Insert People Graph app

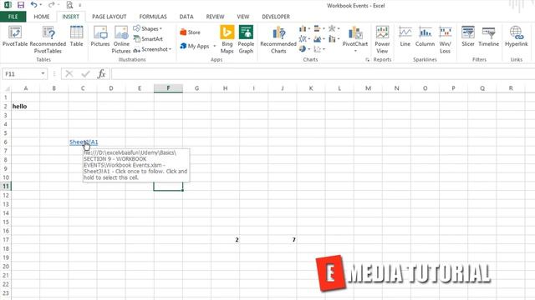tap(246, 39)
